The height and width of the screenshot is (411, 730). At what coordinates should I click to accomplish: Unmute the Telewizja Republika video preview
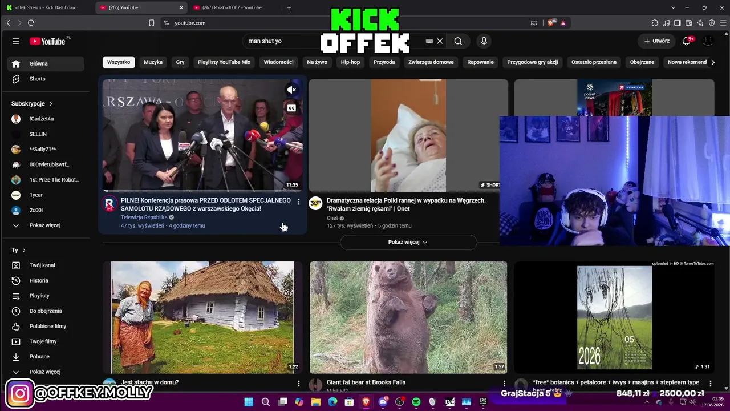coord(291,90)
